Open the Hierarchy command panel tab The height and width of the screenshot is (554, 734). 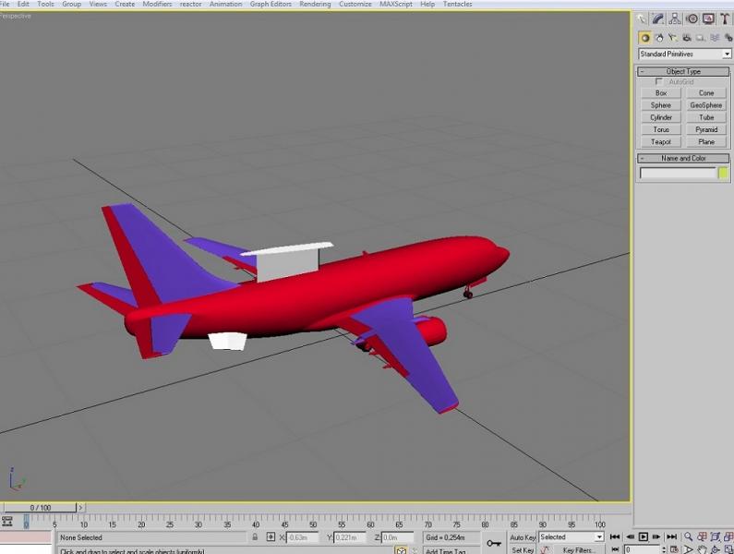tap(675, 19)
